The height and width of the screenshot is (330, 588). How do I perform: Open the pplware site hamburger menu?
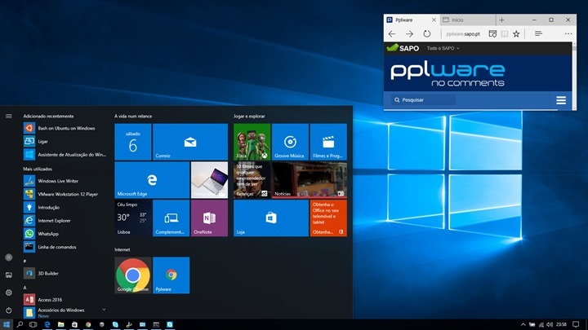point(561,100)
